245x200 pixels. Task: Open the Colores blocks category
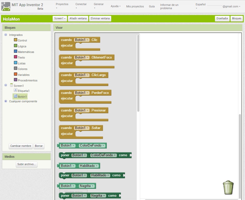coord(23,69)
